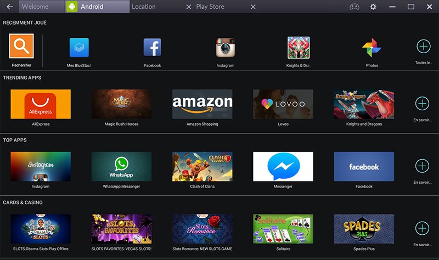Open the AliExpress trending app tile

(x=41, y=104)
